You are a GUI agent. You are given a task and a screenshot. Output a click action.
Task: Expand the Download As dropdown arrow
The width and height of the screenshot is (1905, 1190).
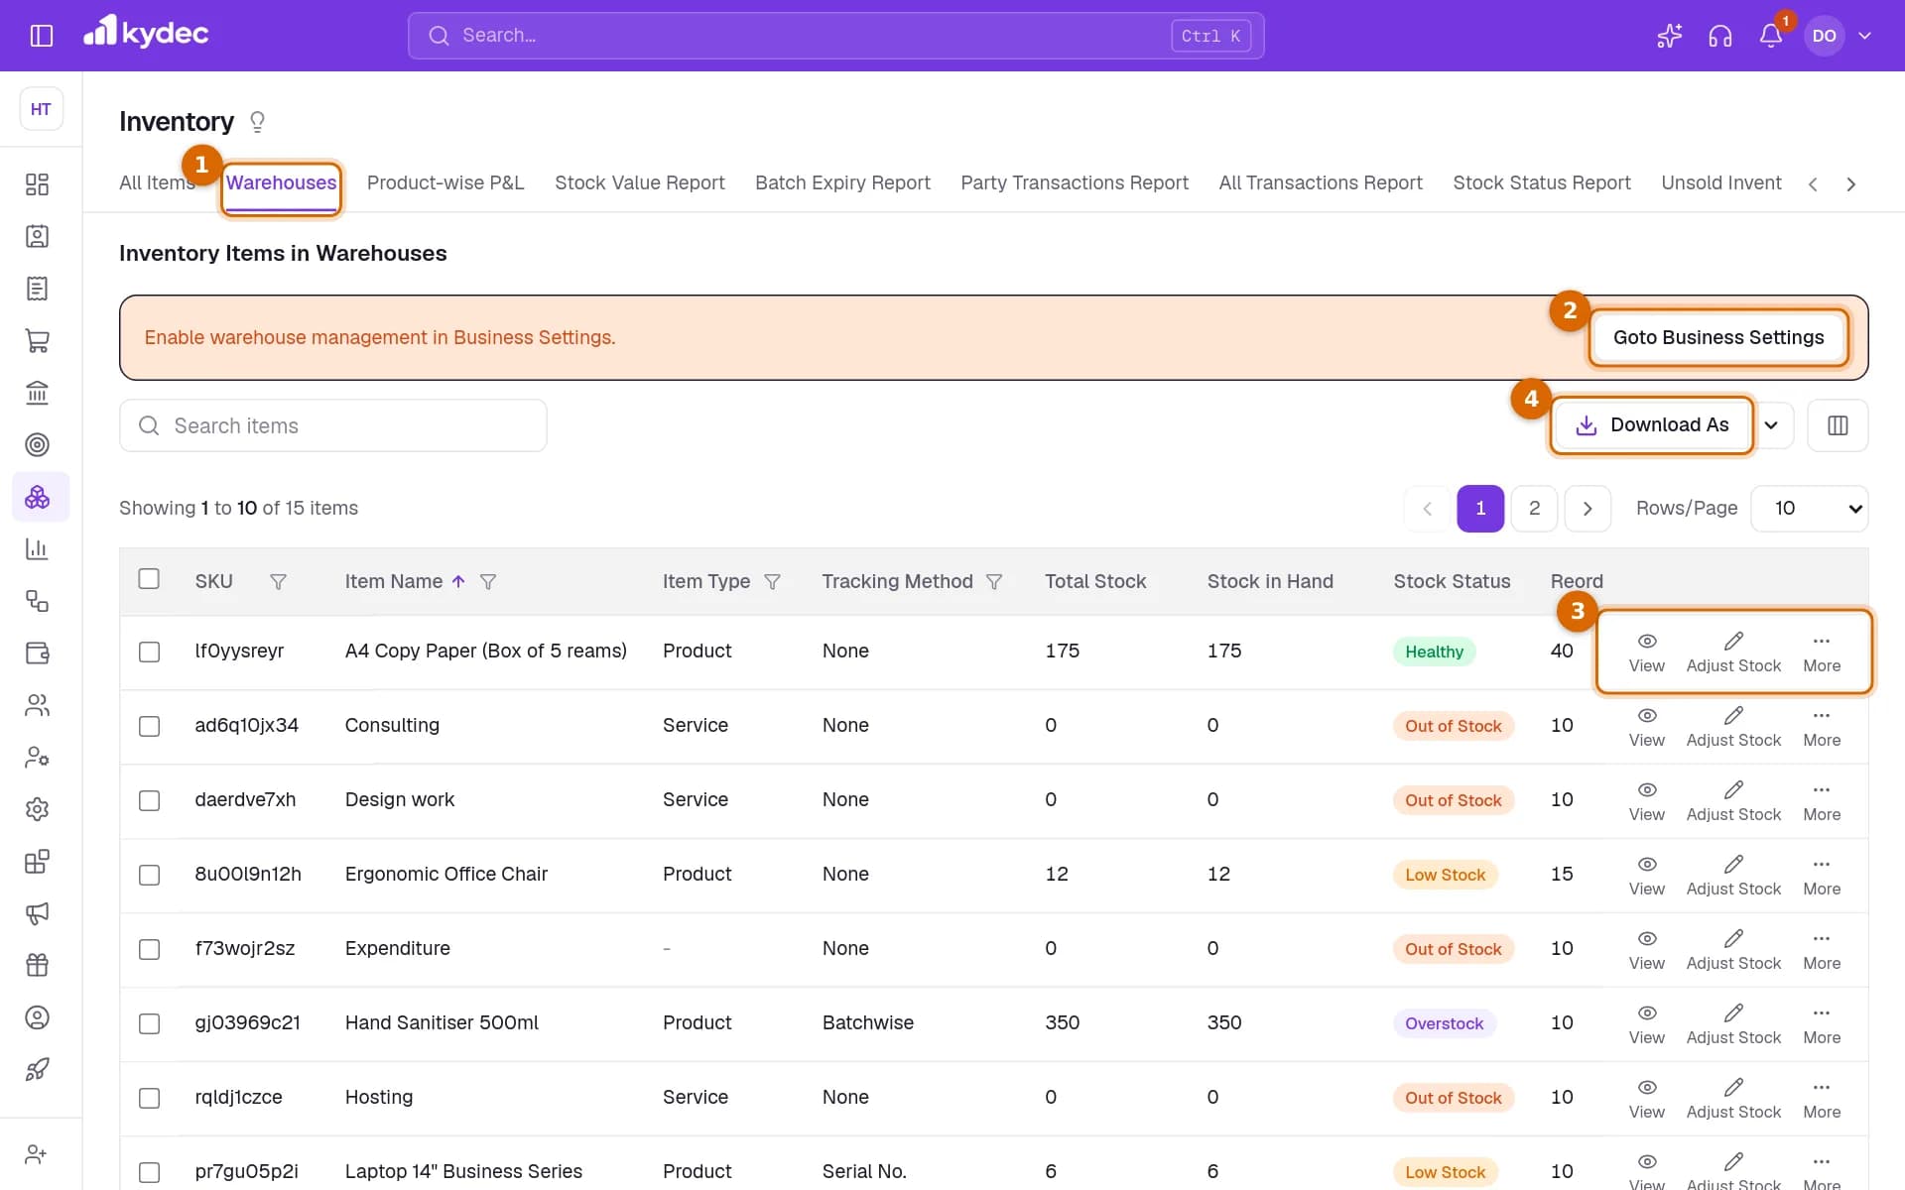point(1772,425)
